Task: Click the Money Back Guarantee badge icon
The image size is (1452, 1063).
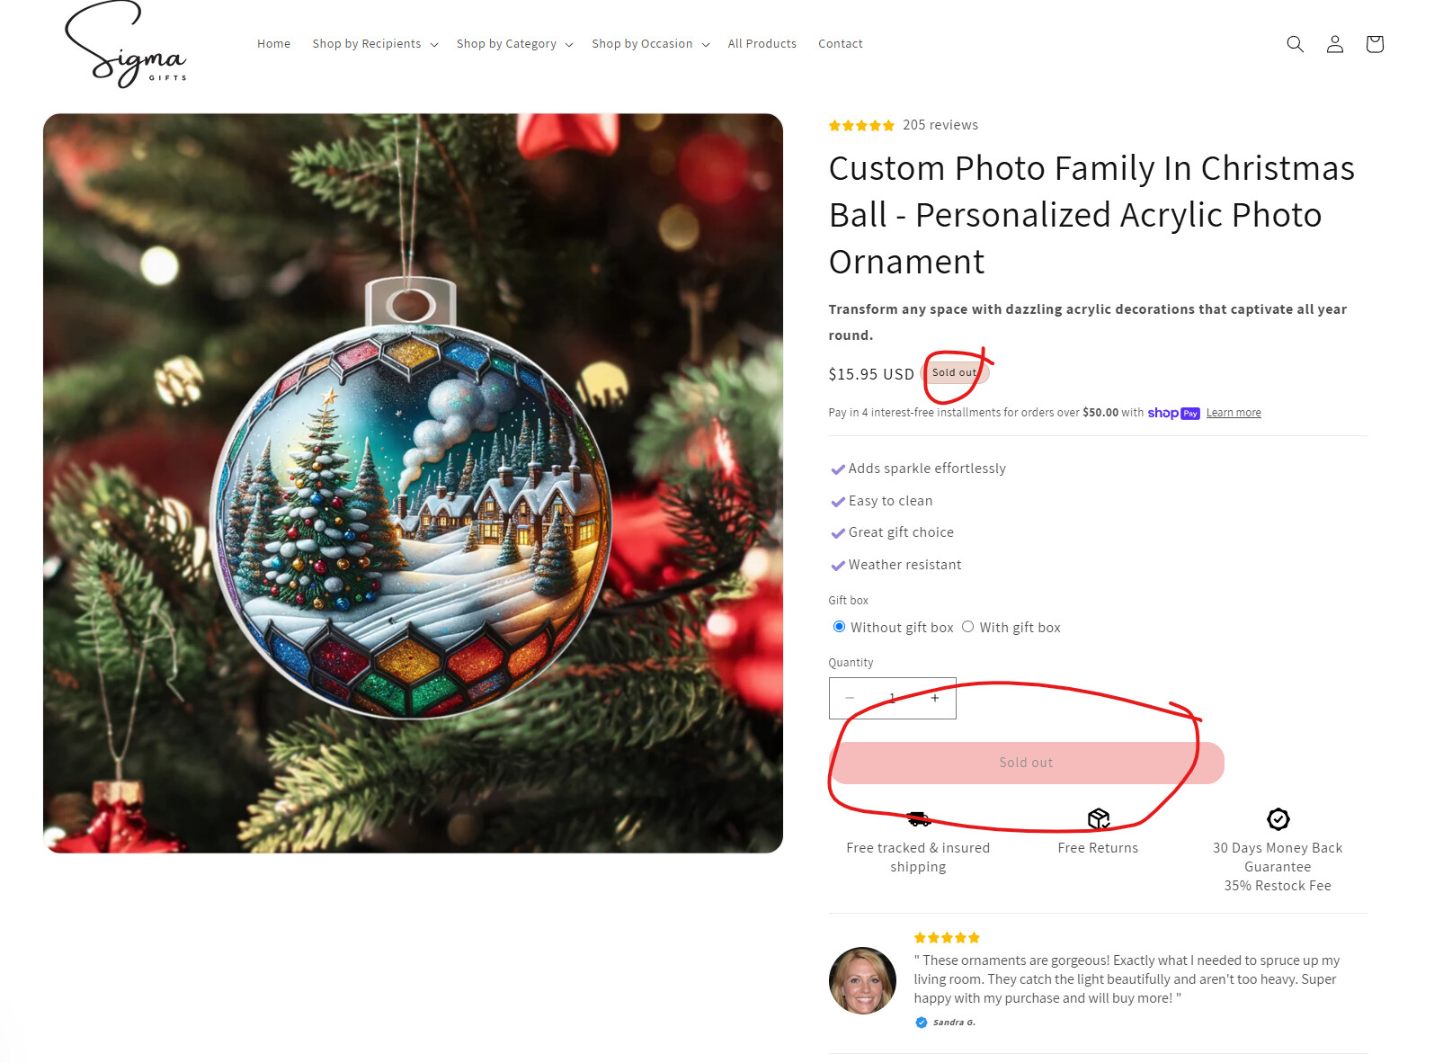Action: tap(1278, 818)
